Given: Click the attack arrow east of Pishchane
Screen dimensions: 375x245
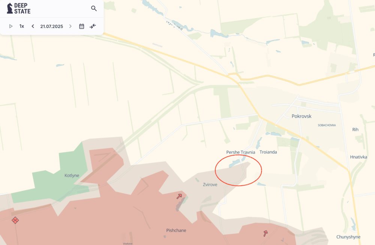Looking at the screenshot, I should point(265,233).
